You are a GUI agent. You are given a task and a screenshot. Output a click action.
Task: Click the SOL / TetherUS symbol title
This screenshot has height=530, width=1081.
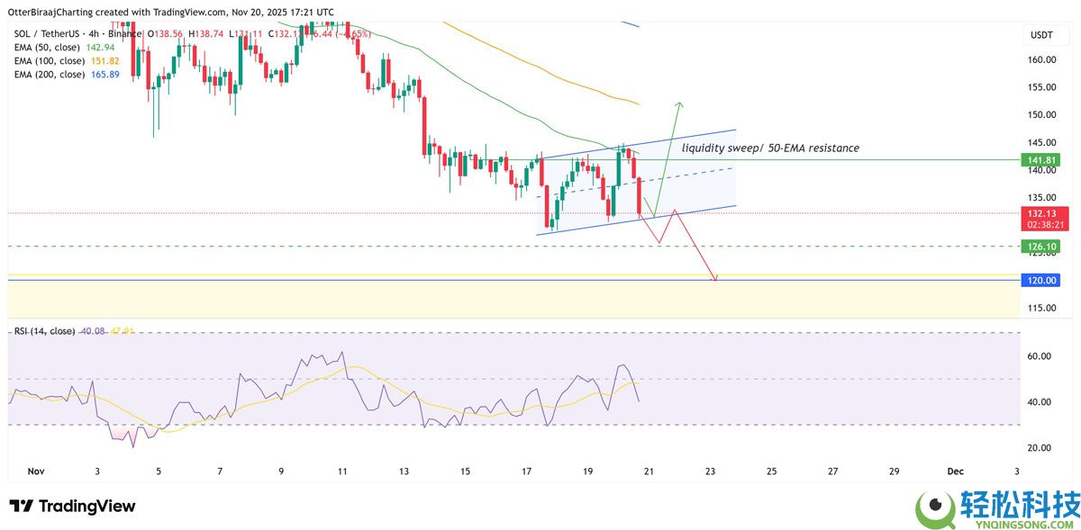coord(50,32)
